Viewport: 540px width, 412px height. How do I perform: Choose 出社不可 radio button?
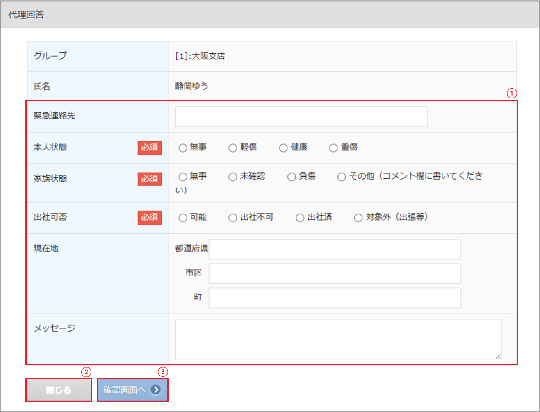pyautogui.click(x=233, y=218)
